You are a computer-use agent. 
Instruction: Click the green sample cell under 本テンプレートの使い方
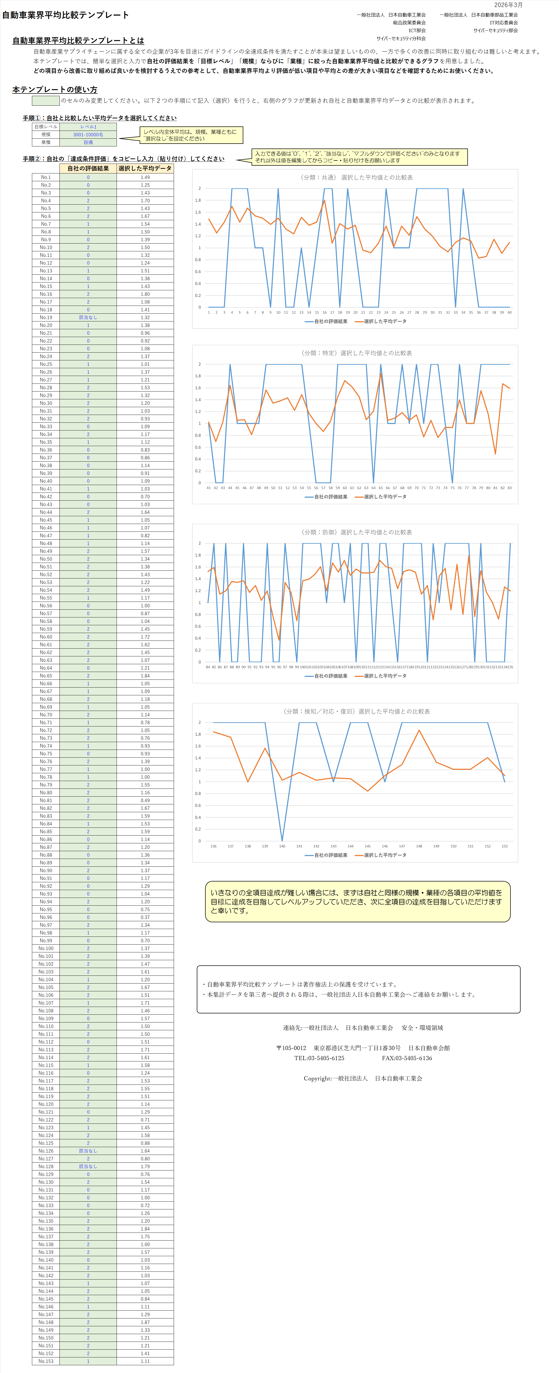46,101
